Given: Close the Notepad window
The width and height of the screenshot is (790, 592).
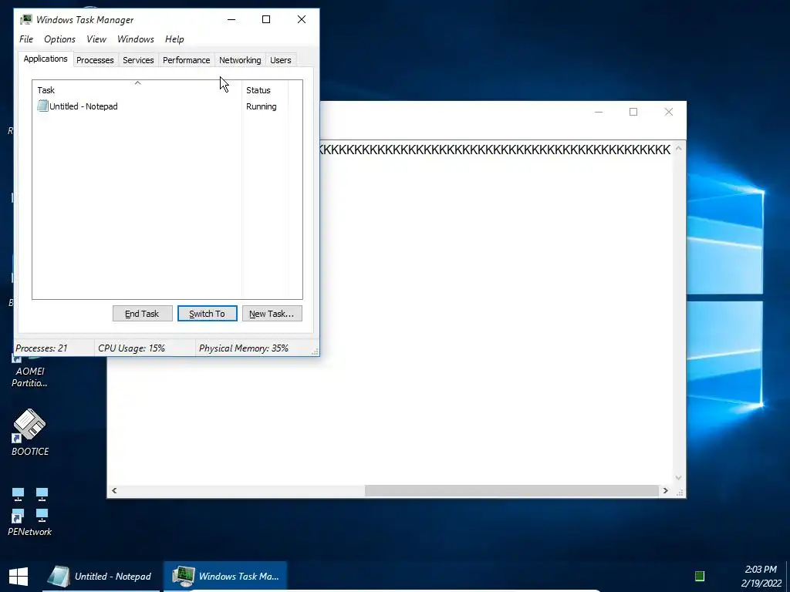Looking at the screenshot, I should [669, 112].
